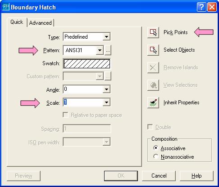The width and height of the screenshot is (219, 187).
Task: Click the Remove Islands icon
Action: pyautogui.click(x=153, y=67)
